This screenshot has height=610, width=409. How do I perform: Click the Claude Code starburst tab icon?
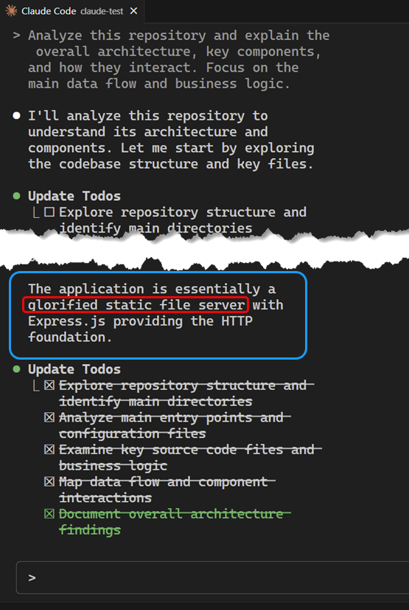[x=11, y=11]
